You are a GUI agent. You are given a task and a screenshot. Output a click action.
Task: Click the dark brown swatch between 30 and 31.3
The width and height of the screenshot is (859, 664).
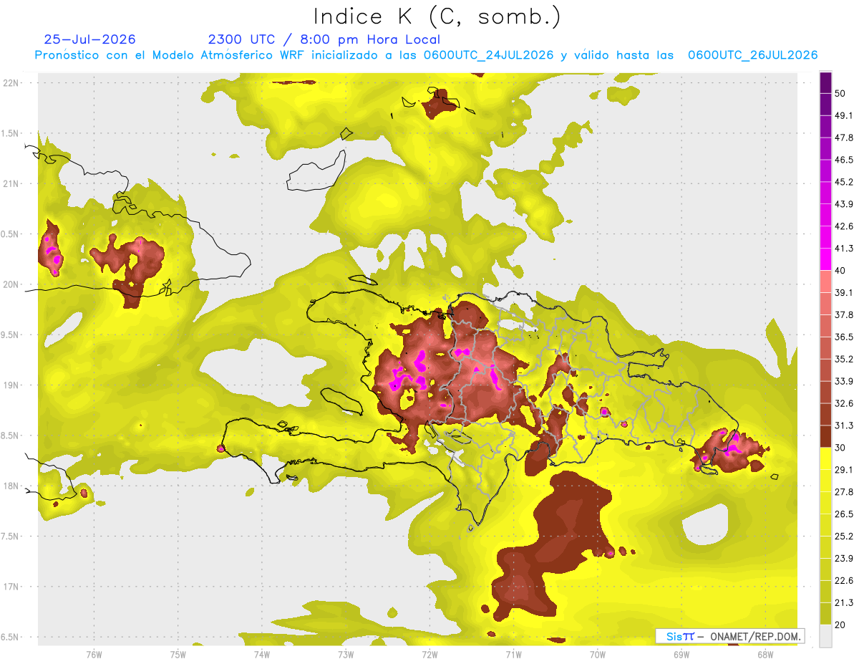825,436
